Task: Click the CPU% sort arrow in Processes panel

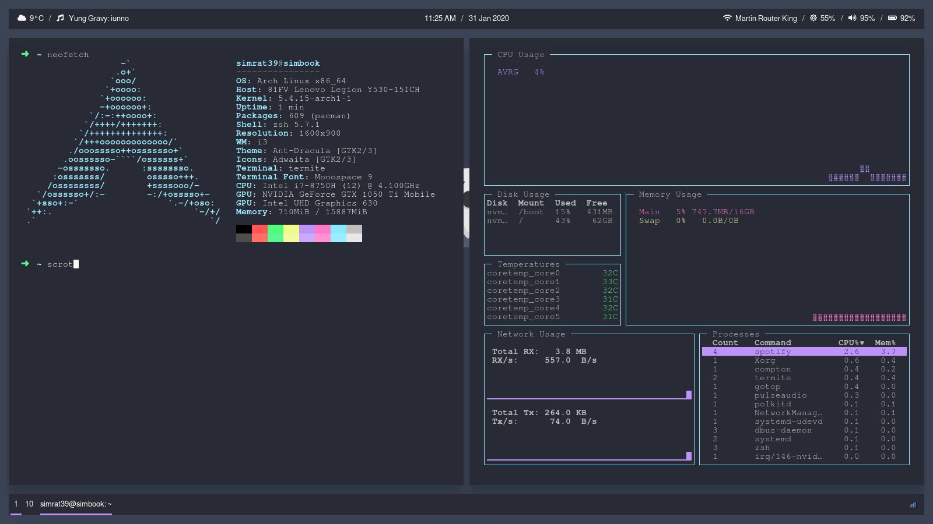Action: pyautogui.click(x=861, y=343)
